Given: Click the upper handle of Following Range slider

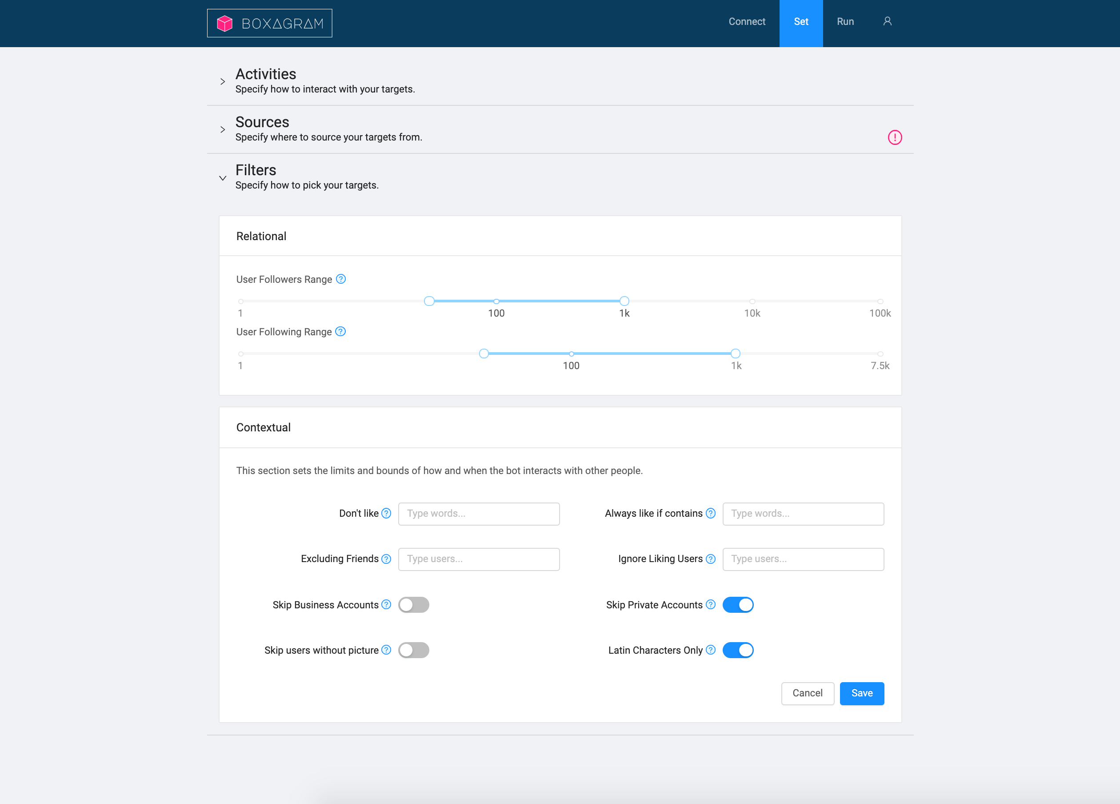Looking at the screenshot, I should 735,354.
